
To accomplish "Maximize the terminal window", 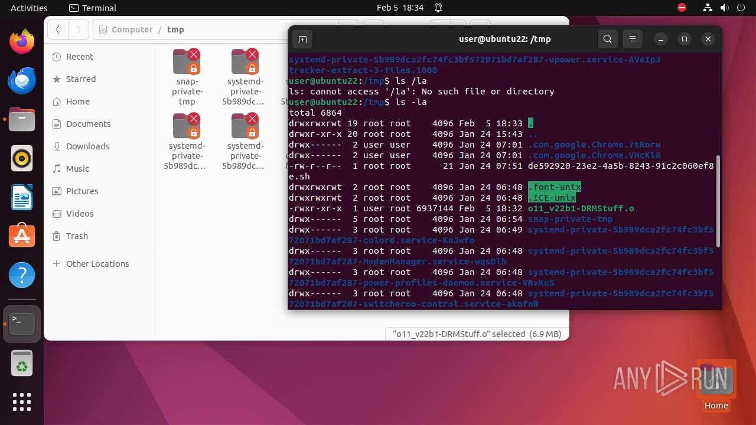I will tap(685, 40).
